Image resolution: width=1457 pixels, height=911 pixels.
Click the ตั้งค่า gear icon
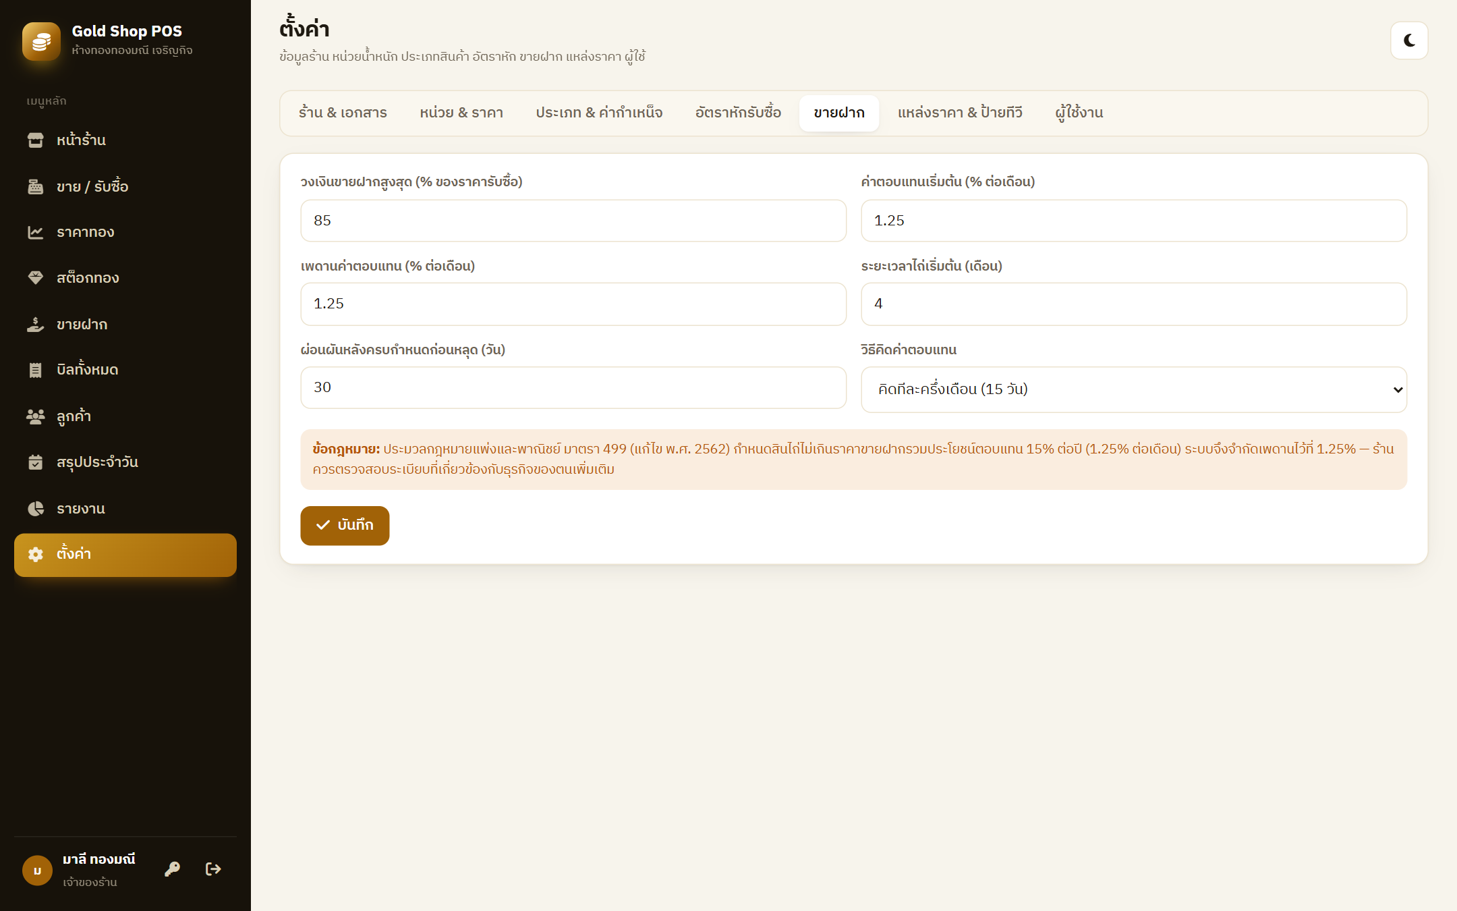pos(36,554)
